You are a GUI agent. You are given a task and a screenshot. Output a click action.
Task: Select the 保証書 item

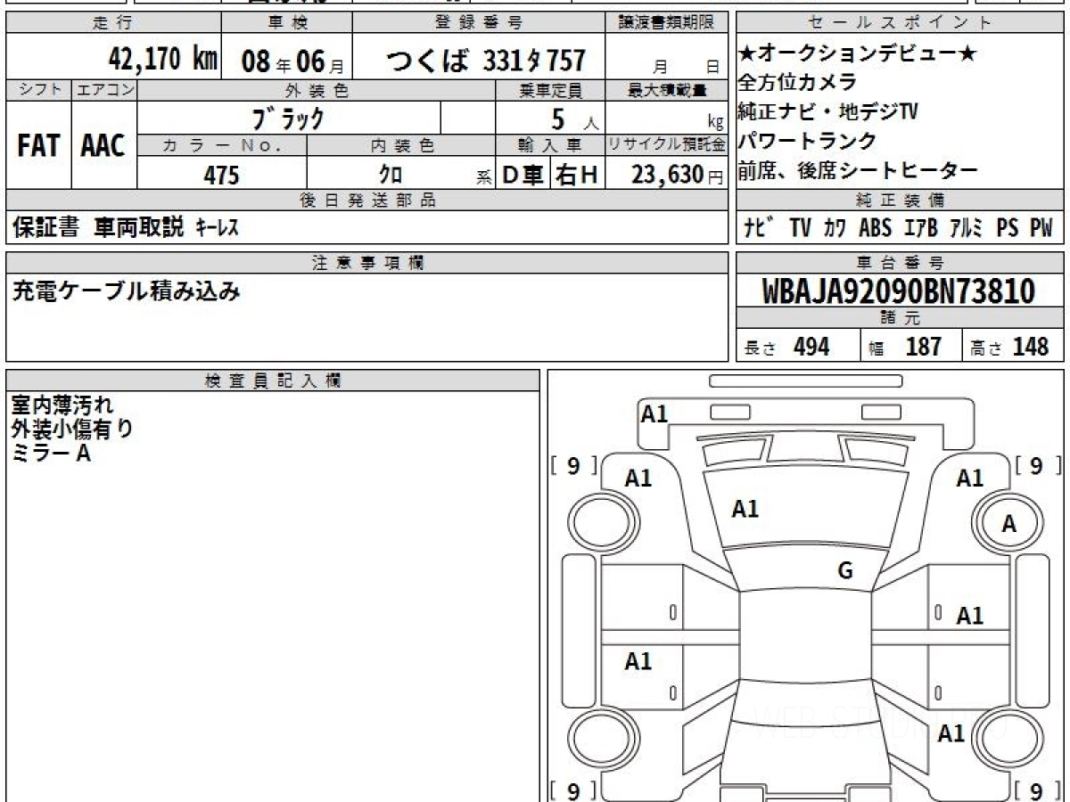tap(46, 228)
